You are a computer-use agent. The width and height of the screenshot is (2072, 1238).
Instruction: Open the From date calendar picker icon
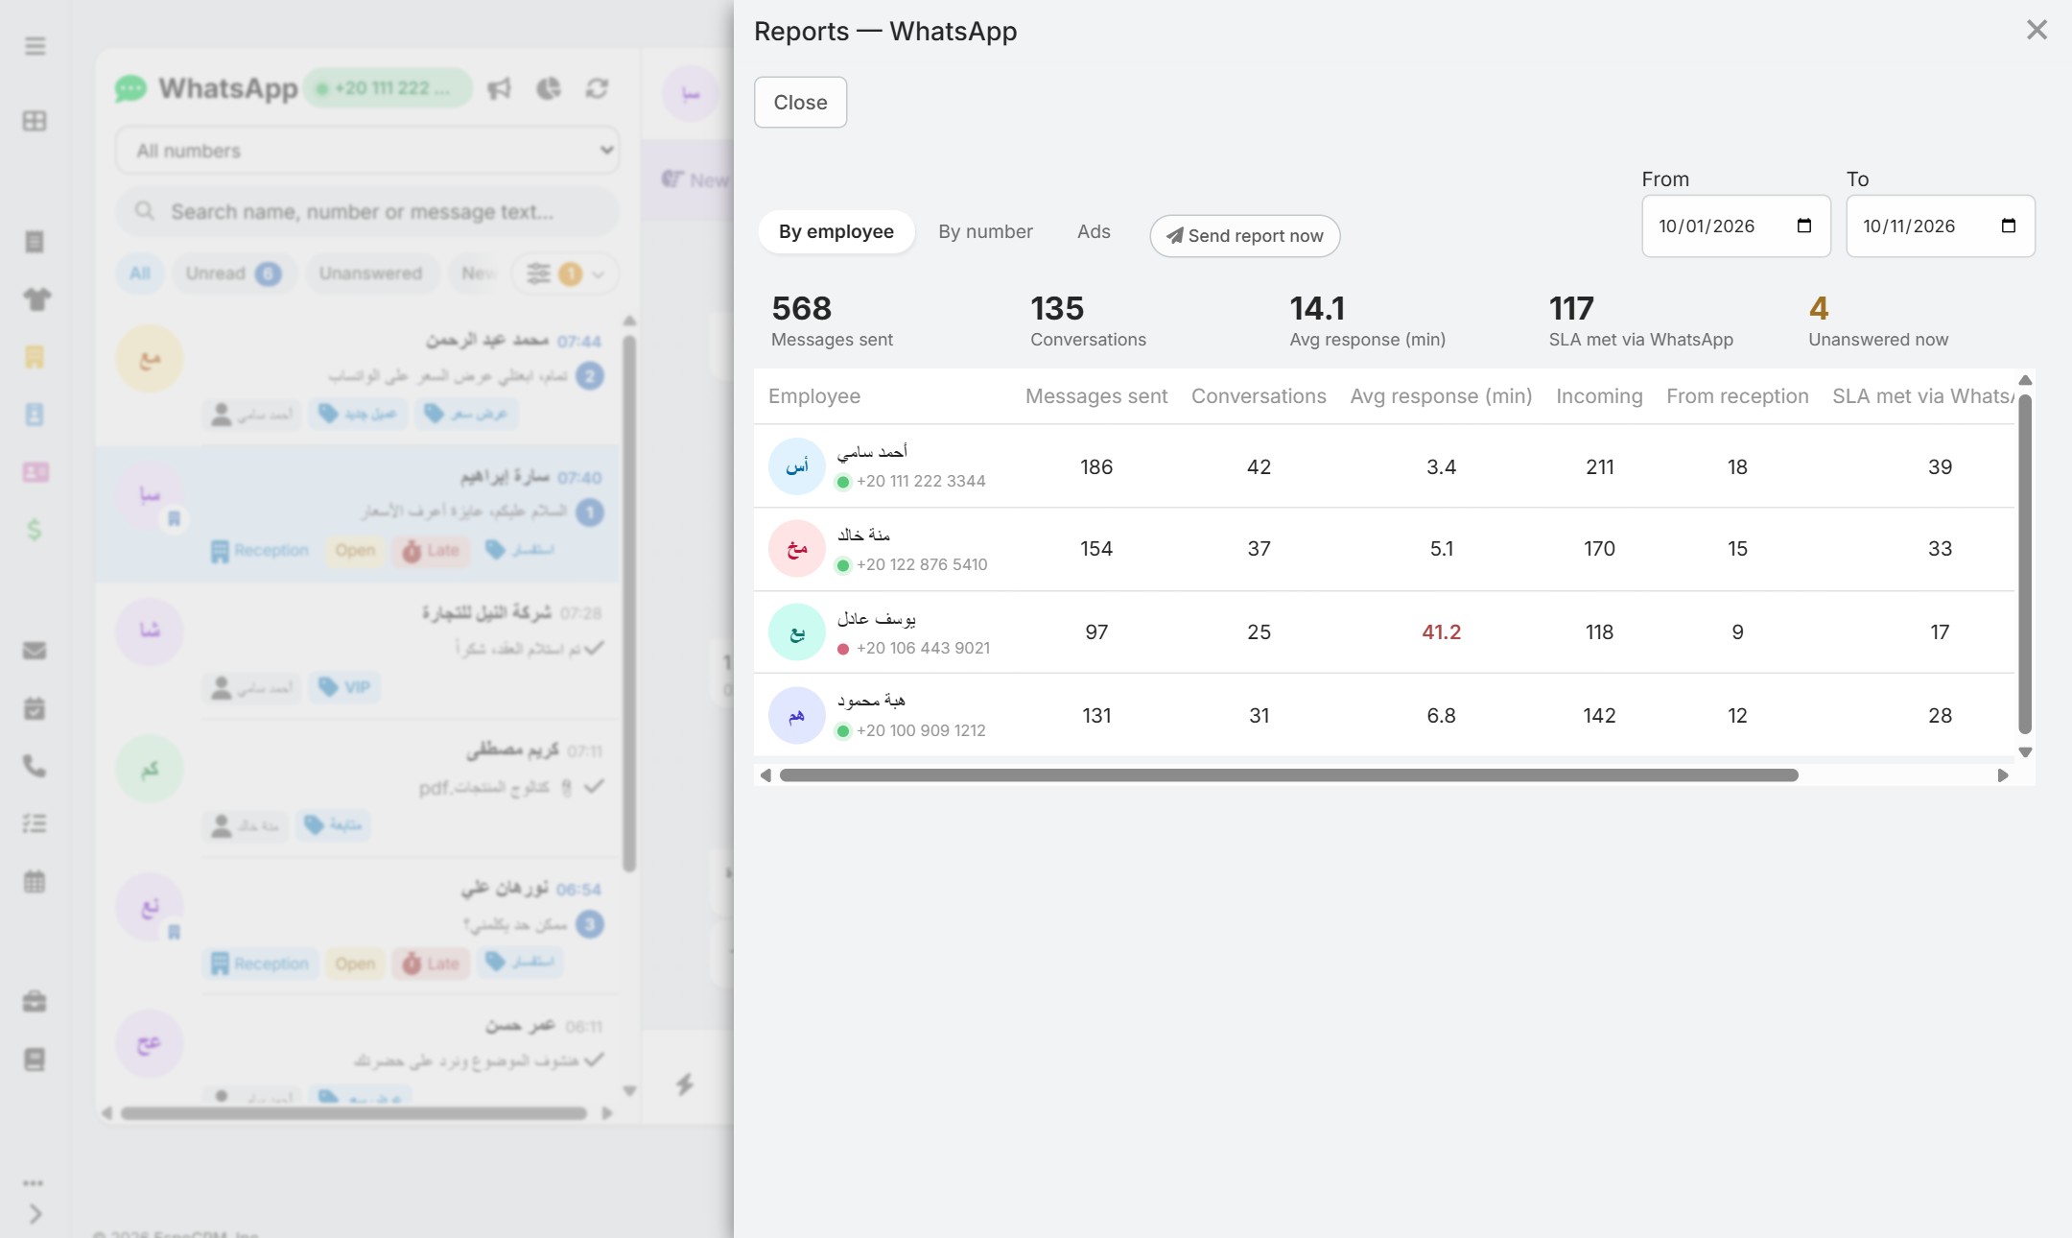pos(1803,226)
